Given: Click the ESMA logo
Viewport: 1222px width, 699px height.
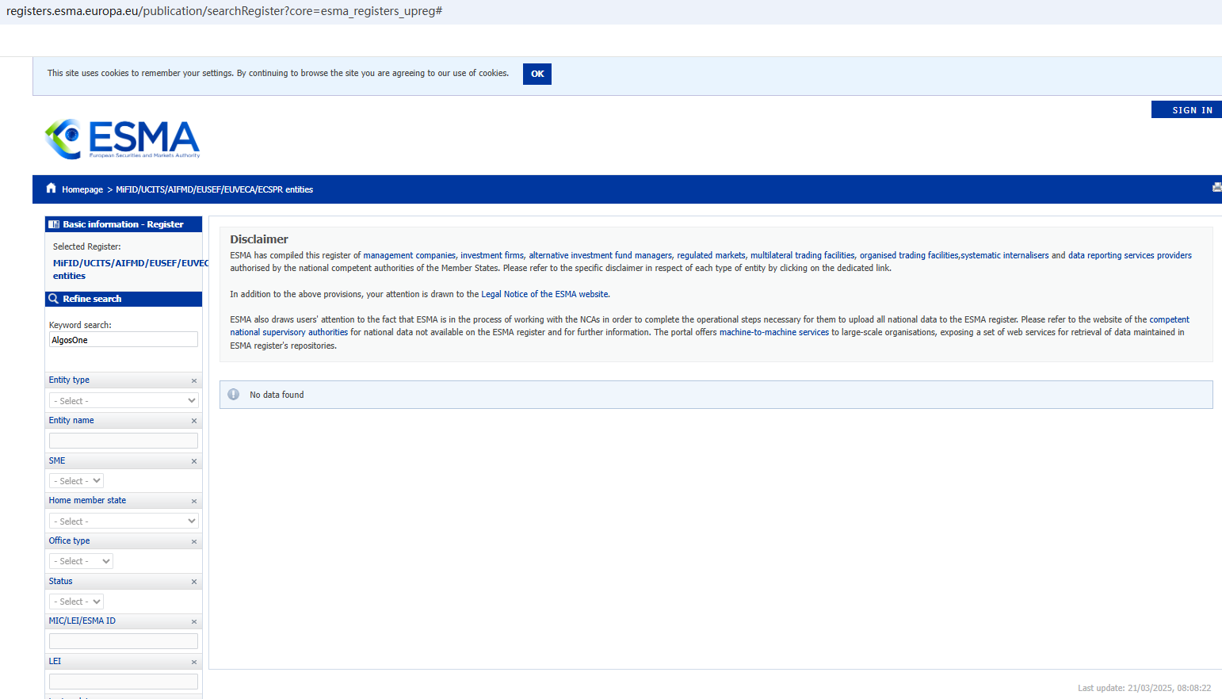Looking at the screenshot, I should point(122,139).
